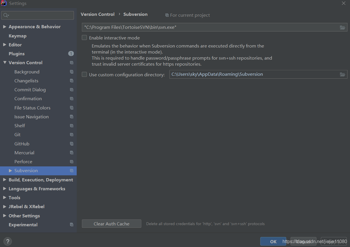This screenshot has height=247, width=350.
Task: Click the project-level icon beside Git
Action: pyautogui.click(x=71, y=135)
